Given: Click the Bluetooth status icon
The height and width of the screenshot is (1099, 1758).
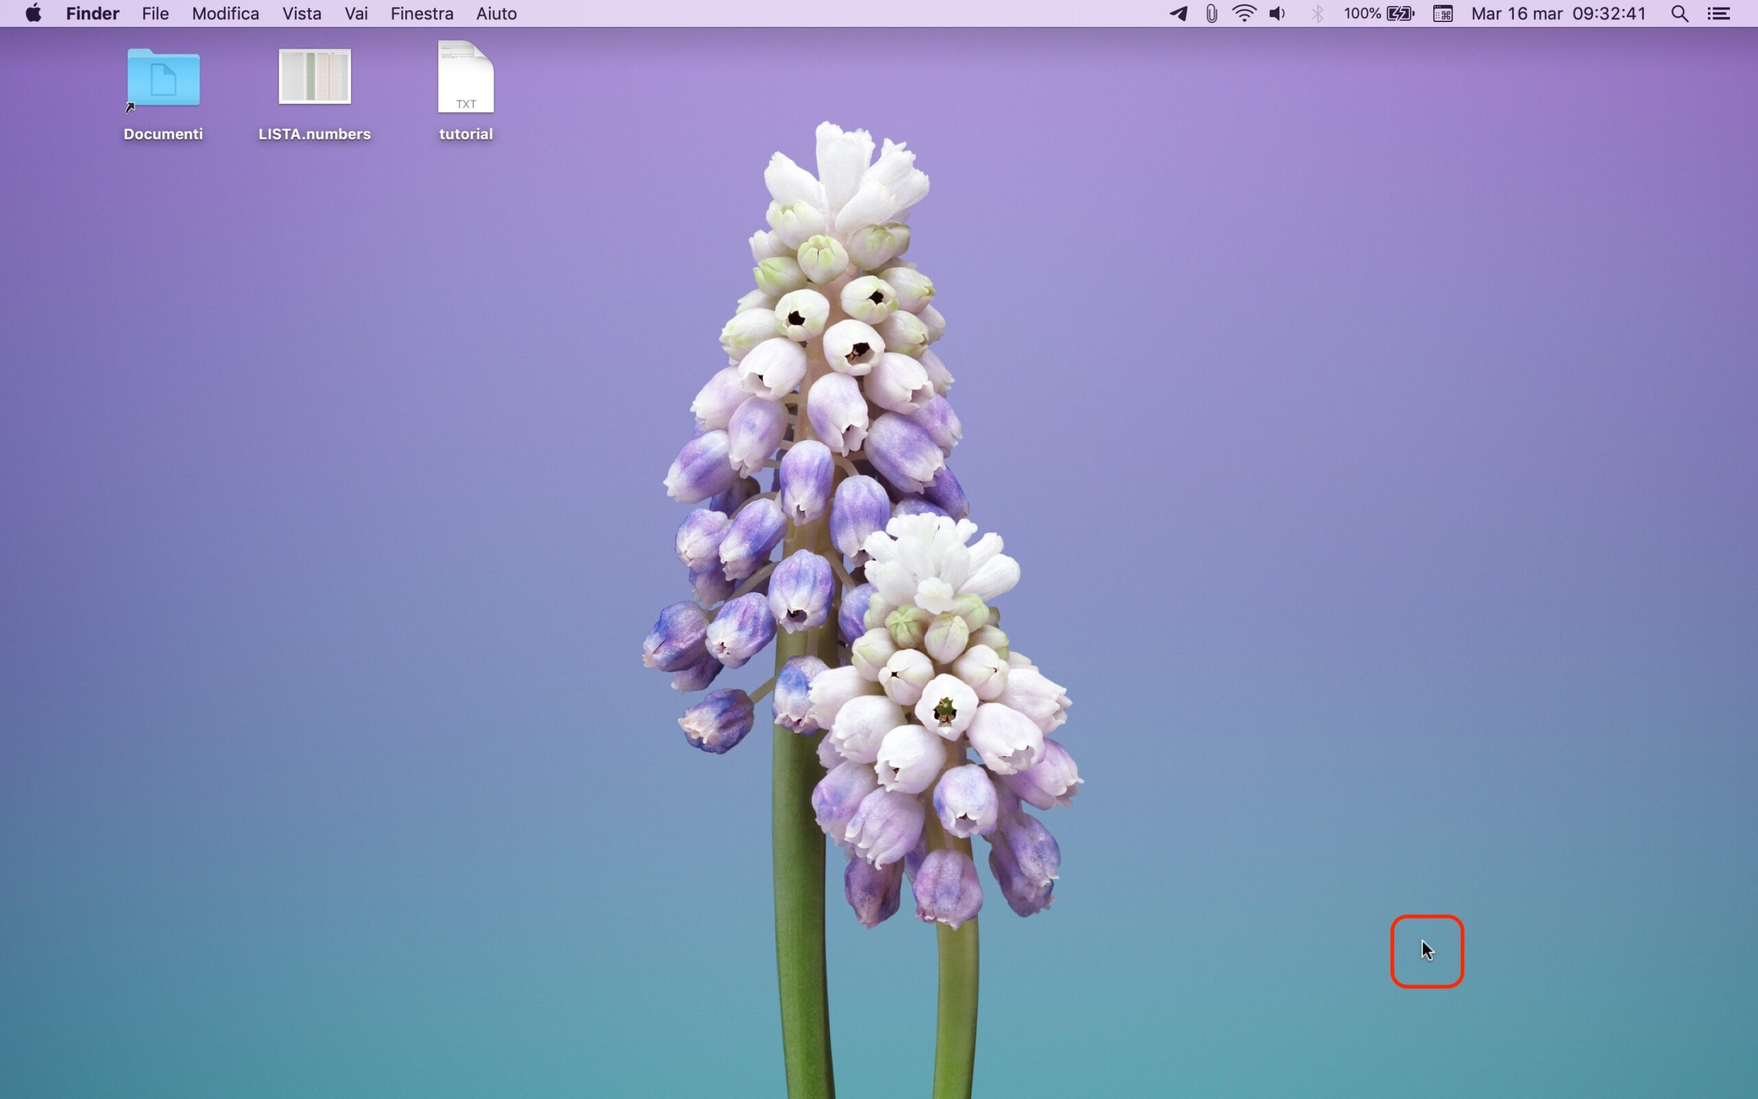Looking at the screenshot, I should 1317,14.
